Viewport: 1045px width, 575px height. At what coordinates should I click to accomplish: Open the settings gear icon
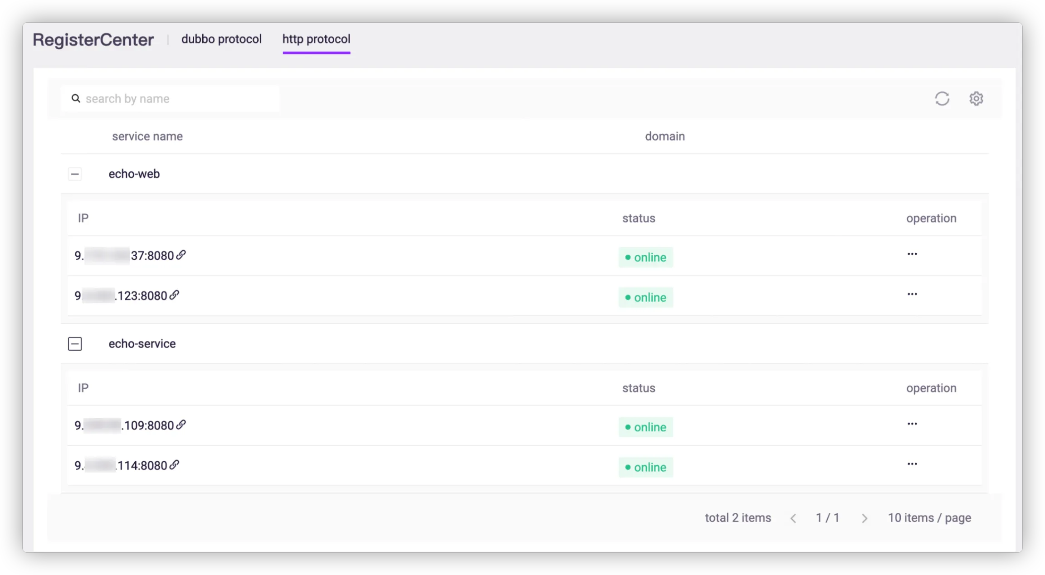[x=976, y=98]
